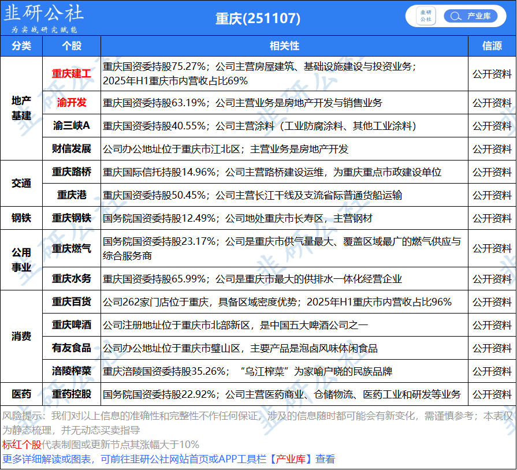Click the small 韭研公社 badge logo
Screen dimensions: 517x470
tap(426, 16)
